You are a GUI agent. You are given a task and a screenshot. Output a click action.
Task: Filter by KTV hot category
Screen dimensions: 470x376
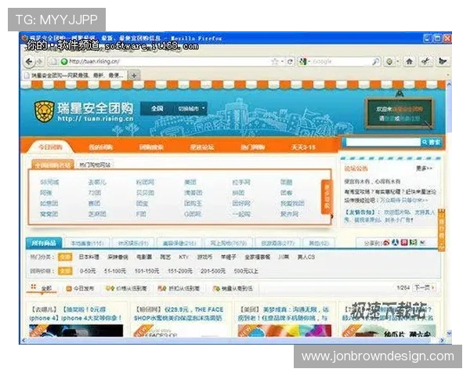[x=183, y=257]
